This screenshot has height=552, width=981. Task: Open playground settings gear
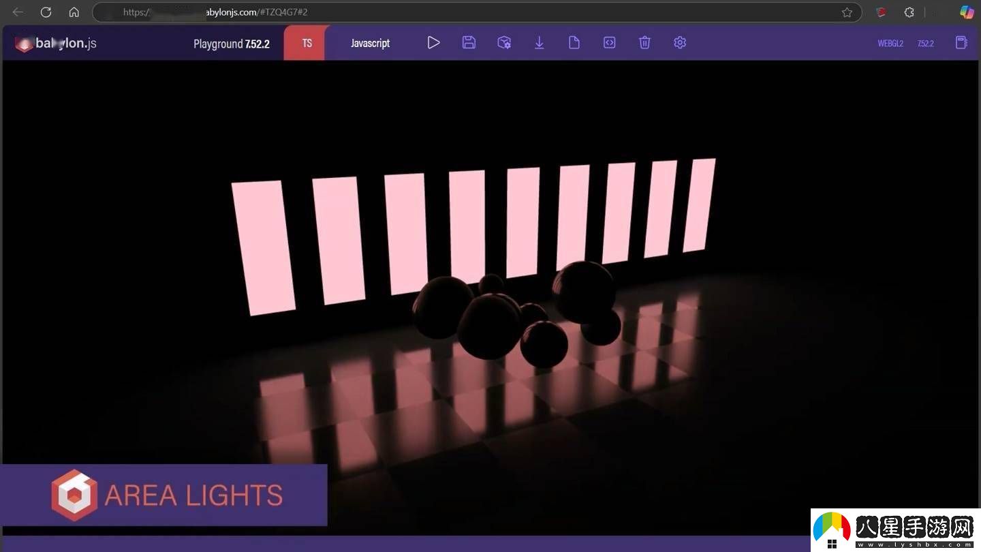tap(680, 43)
